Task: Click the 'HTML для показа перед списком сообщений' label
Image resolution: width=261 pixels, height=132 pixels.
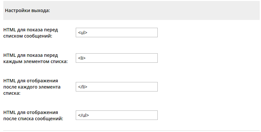Action: [30, 33]
